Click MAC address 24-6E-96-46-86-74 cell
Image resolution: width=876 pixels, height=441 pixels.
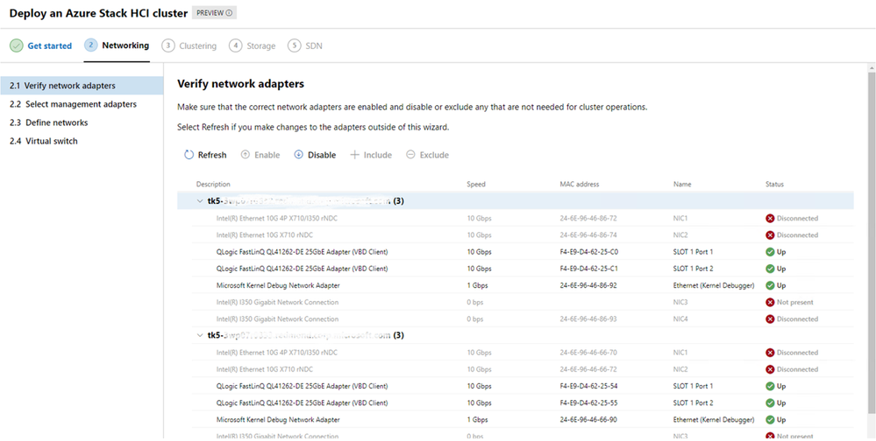coord(588,234)
